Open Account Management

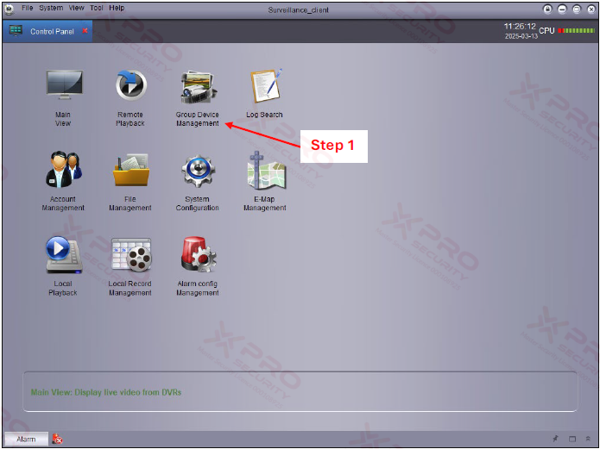click(63, 171)
